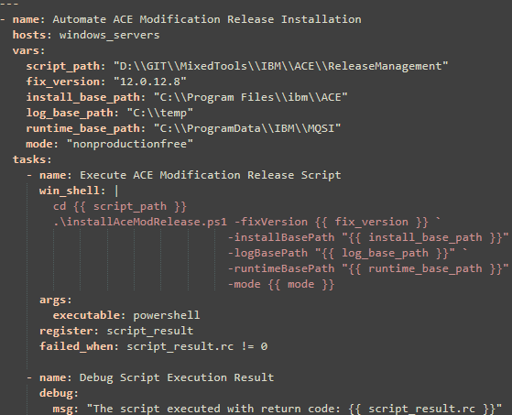
Task: Click the executable value powershell
Action: pyautogui.click(x=167, y=315)
